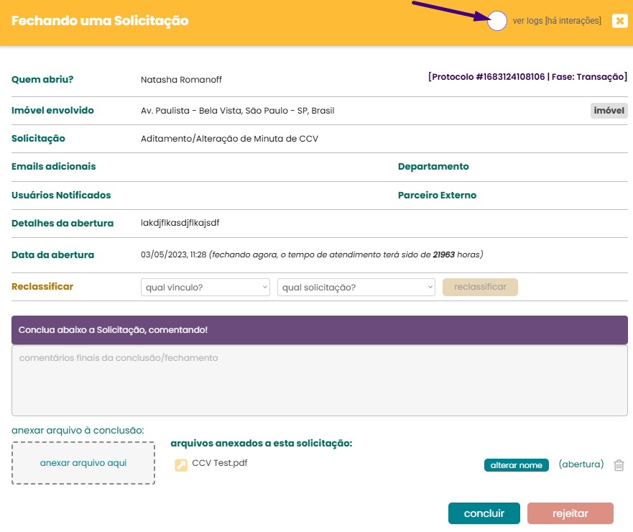Click the Protocolo #1683124108106 text
The width and height of the screenshot is (633, 532).
pyautogui.click(x=527, y=77)
